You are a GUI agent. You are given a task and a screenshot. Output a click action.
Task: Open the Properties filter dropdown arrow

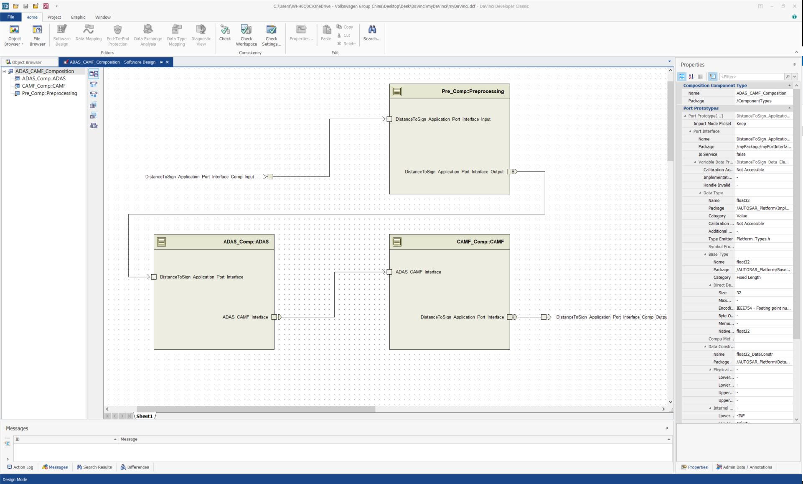pyautogui.click(x=795, y=76)
